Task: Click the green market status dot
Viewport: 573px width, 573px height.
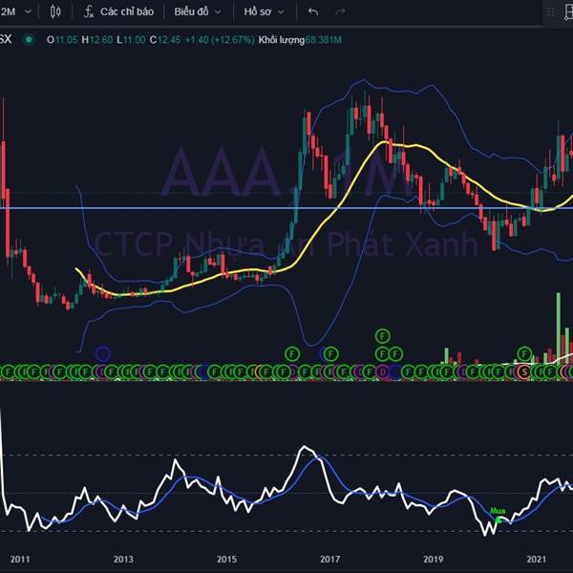Action: (29, 39)
